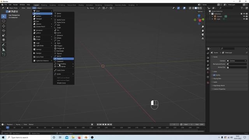Select the Measure tool
The image size is (249, 140).
[4, 50]
